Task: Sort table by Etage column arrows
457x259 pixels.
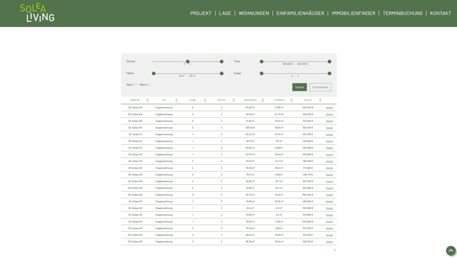Action: (205, 100)
